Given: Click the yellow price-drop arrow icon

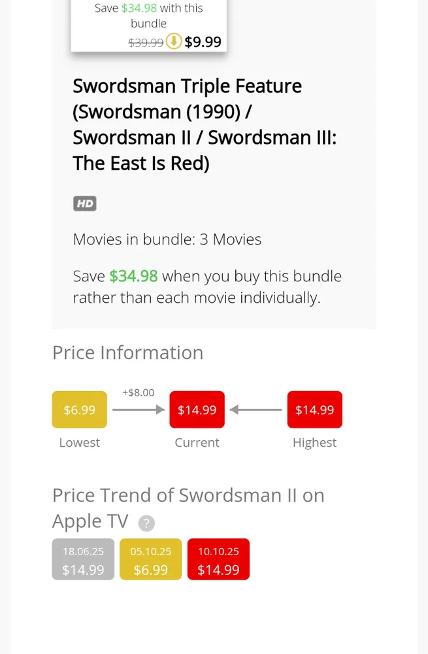Looking at the screenshot, I should point(174,42).
